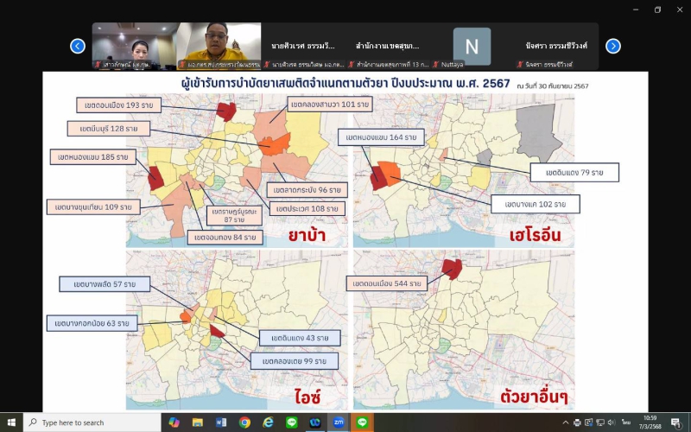This screenshot has width=691, height=432.
Task: Click the Copilot icon on taskbar
Action: click(174, 422)
